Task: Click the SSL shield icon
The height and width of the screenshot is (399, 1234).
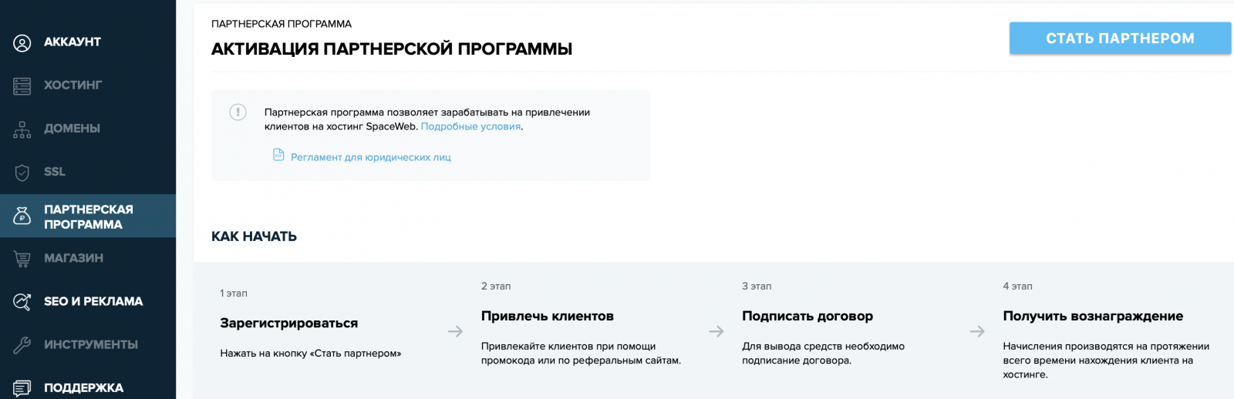Action: tap(22, 173)
